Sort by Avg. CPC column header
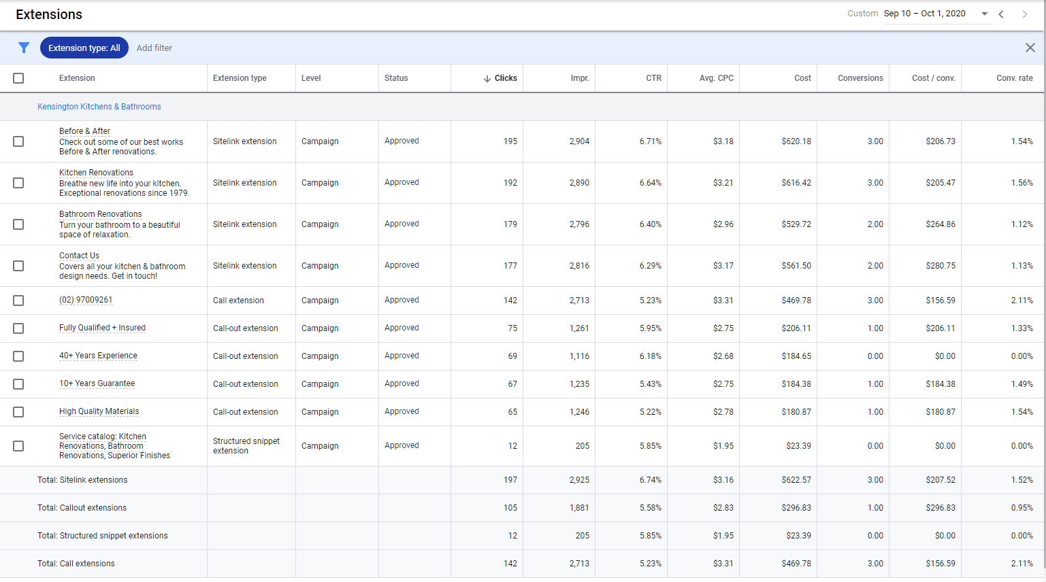This screenshot has width=1046, height=582. pos(716,78)
